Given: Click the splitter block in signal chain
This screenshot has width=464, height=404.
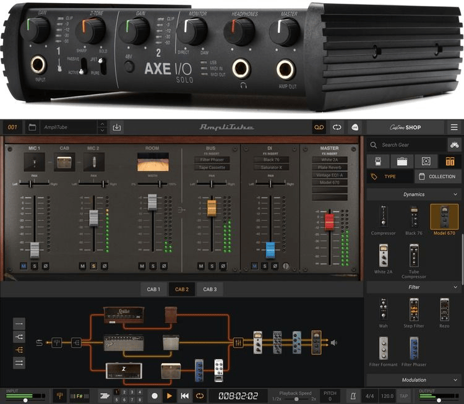Looking at the screenshot, I should 76,343.
